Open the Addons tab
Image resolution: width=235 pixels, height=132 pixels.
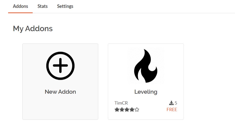click(20, 6)
